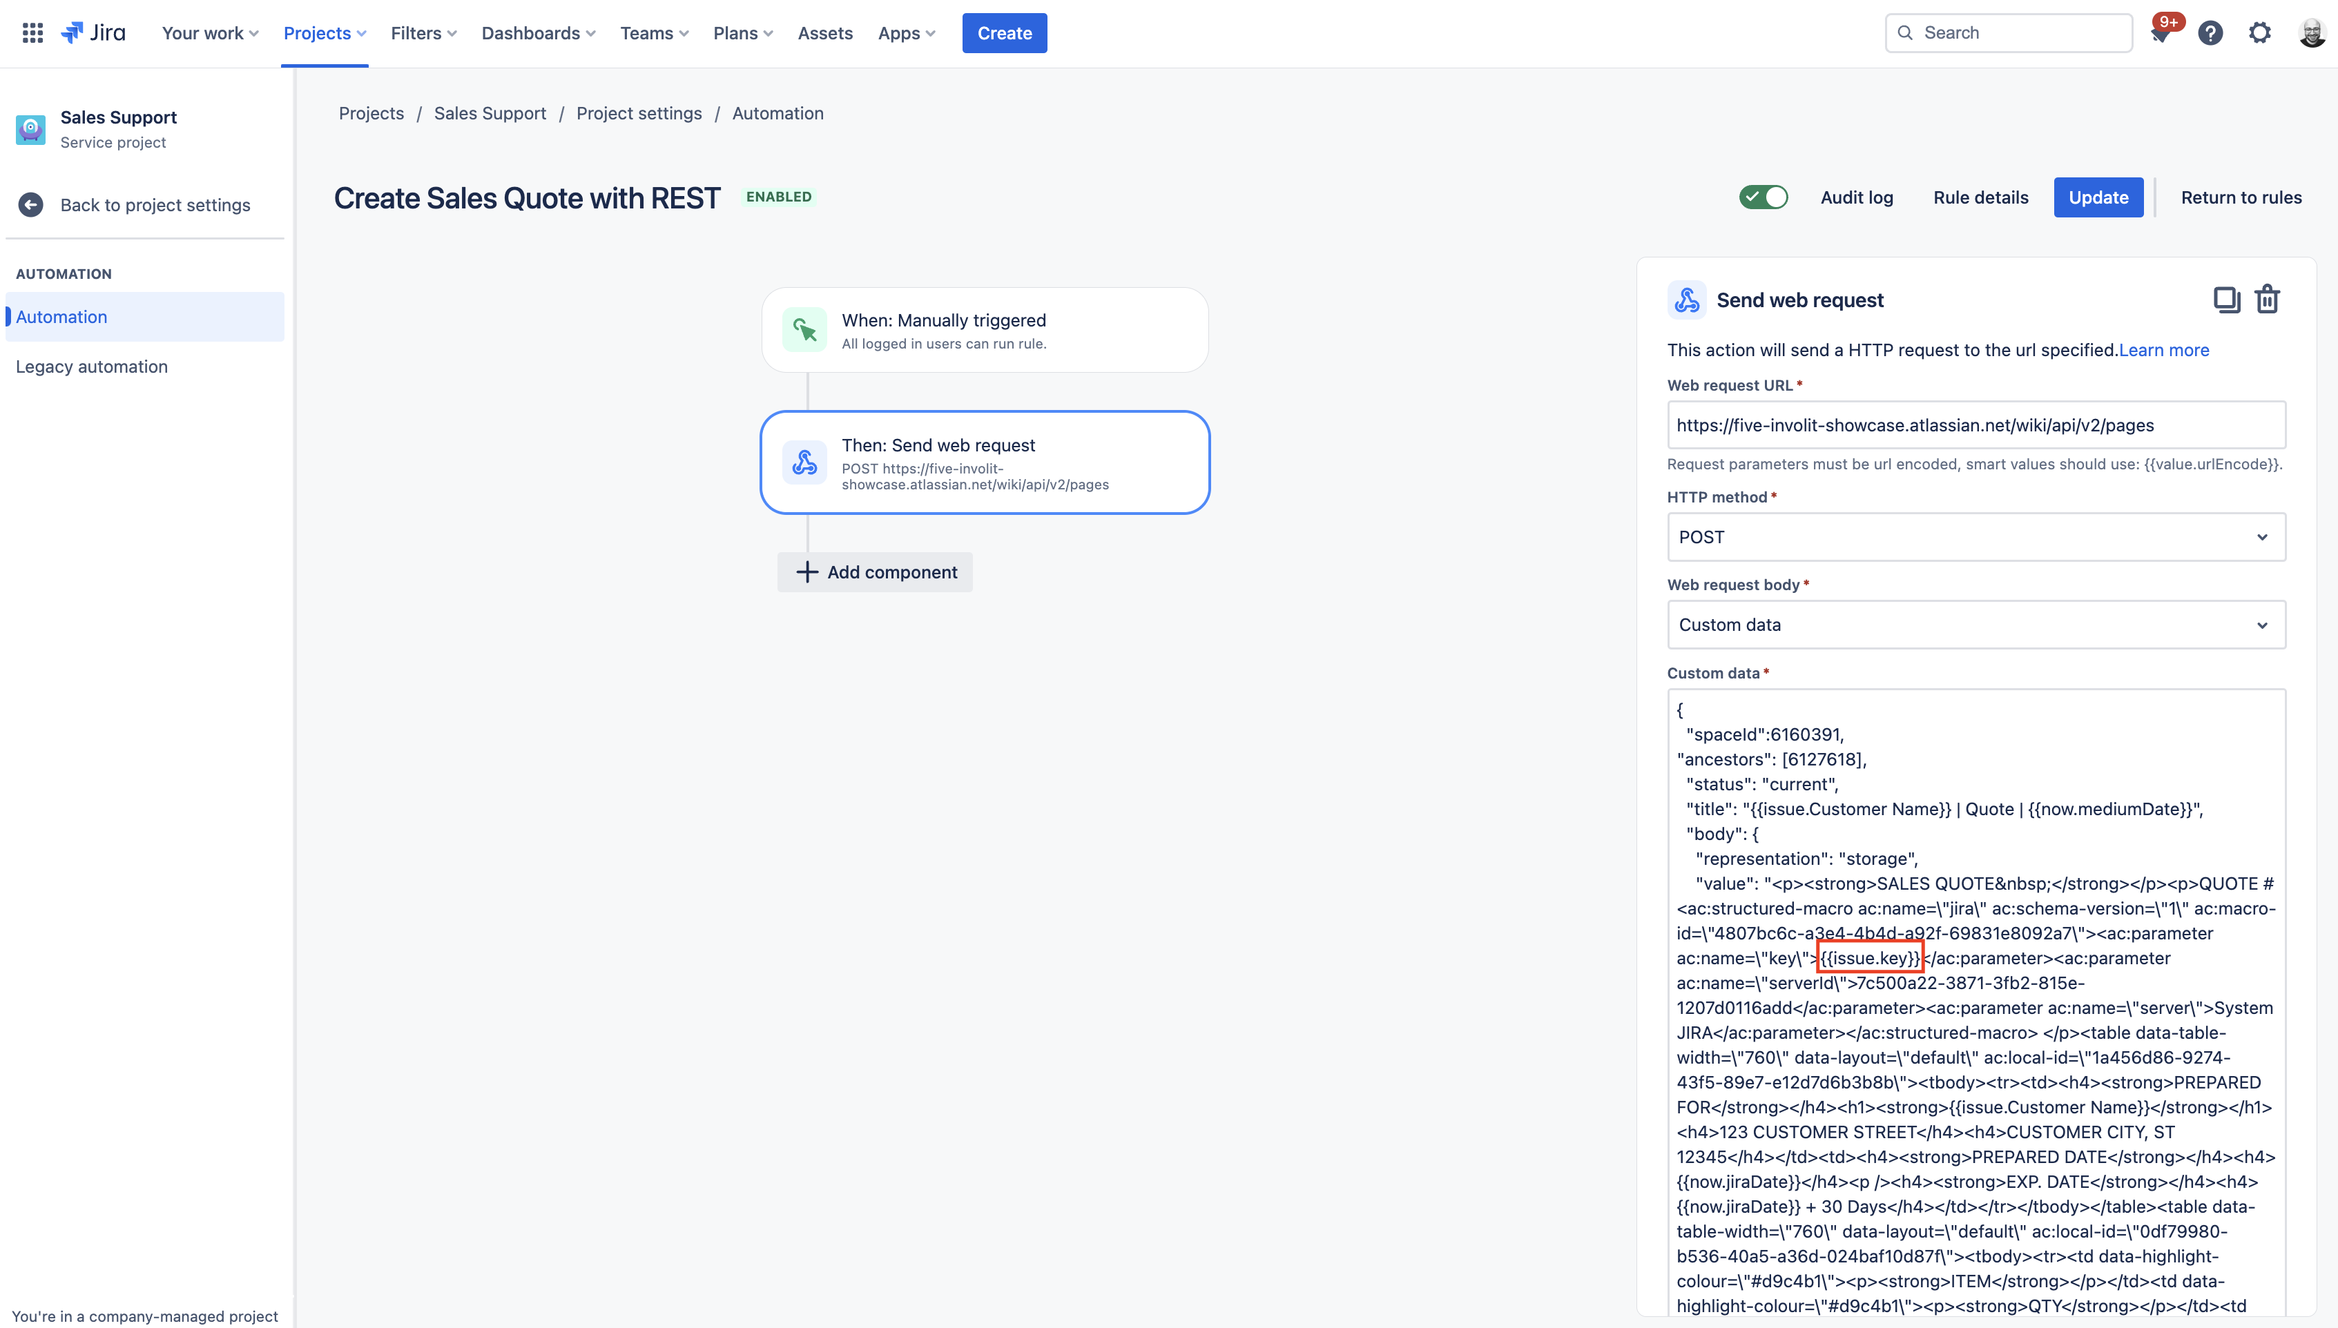2338x1328 pixels.
Task: Open the Web request body dropdown
Action: [1976, 625]
